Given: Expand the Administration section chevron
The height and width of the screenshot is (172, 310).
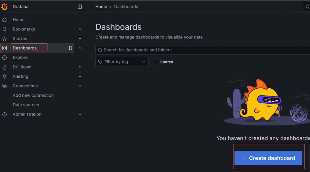Looking at the screenshot, I should (x=80, y=114).
